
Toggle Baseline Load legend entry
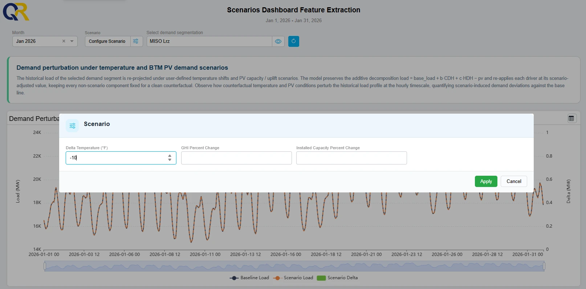pyautogui.click(x=249, y=278)
